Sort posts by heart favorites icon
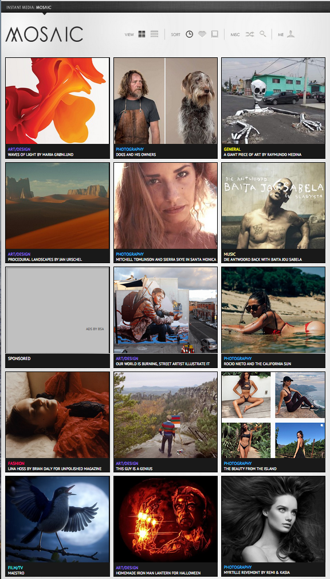The width and height of the screenshot is (330, 579). click(202, 34)
